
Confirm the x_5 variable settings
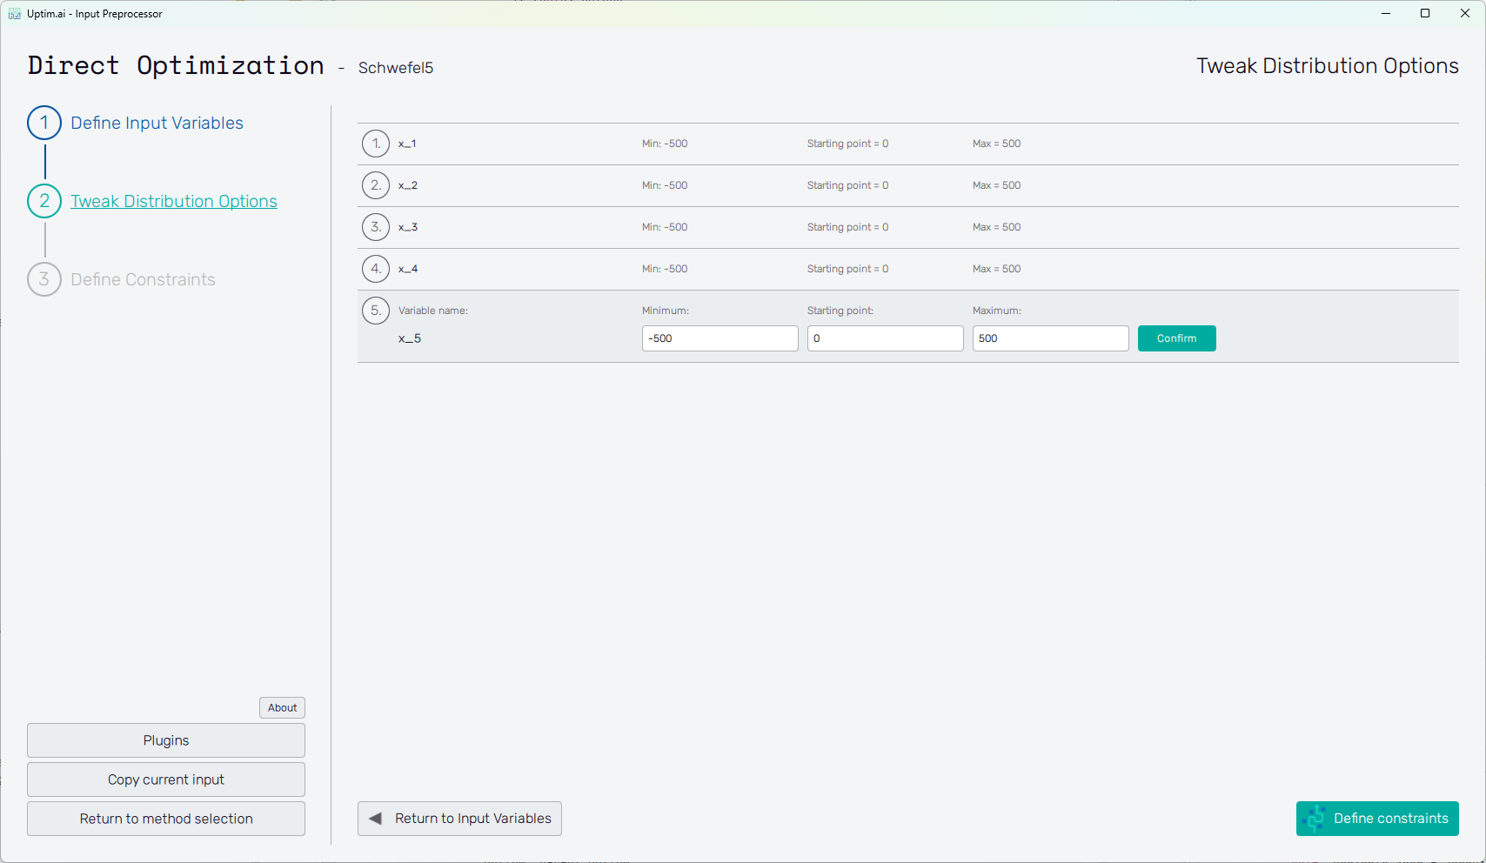[x=1176, y=338]
